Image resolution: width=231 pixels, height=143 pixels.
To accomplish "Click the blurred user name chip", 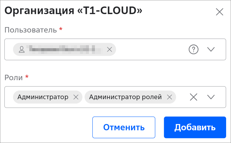I will (x=62, y=49).
